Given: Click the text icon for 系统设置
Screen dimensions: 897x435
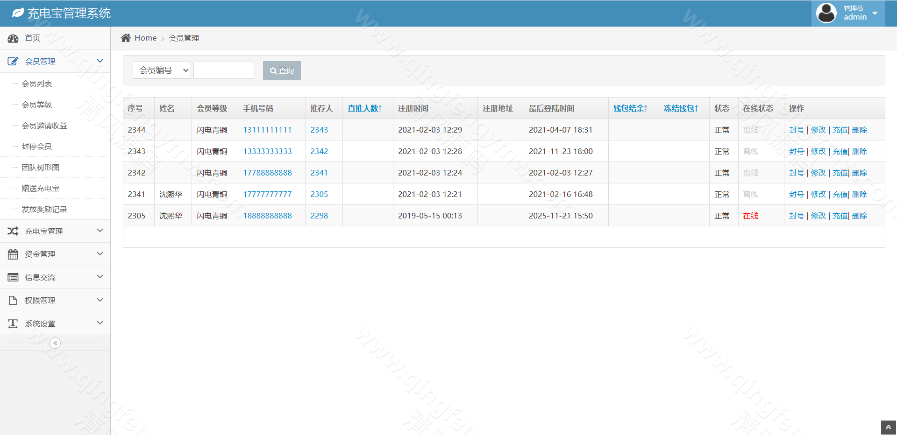Looking at the screenshot, I should 13,323.
